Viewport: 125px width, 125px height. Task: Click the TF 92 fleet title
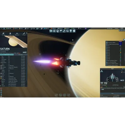[104, 83]
